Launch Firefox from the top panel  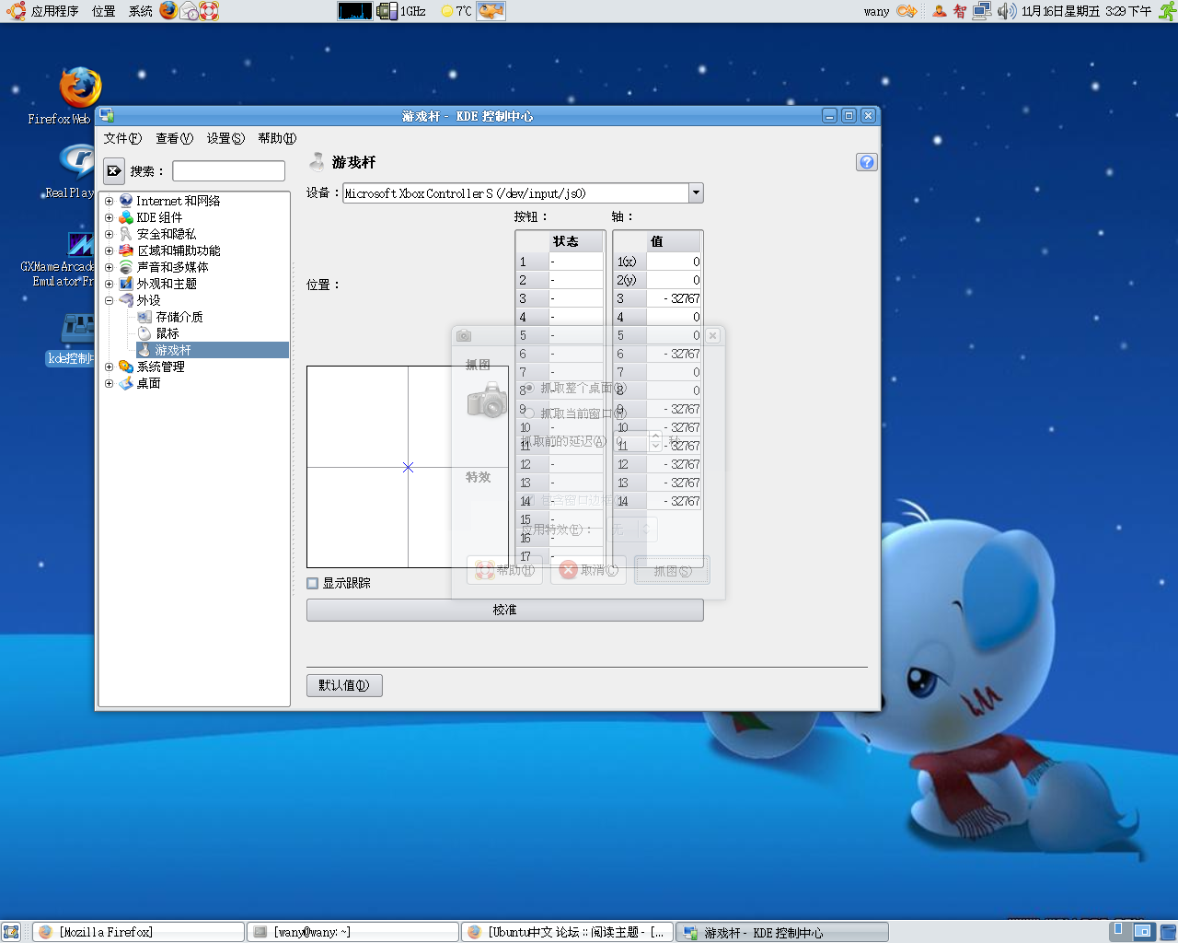[x=168, y=11]
